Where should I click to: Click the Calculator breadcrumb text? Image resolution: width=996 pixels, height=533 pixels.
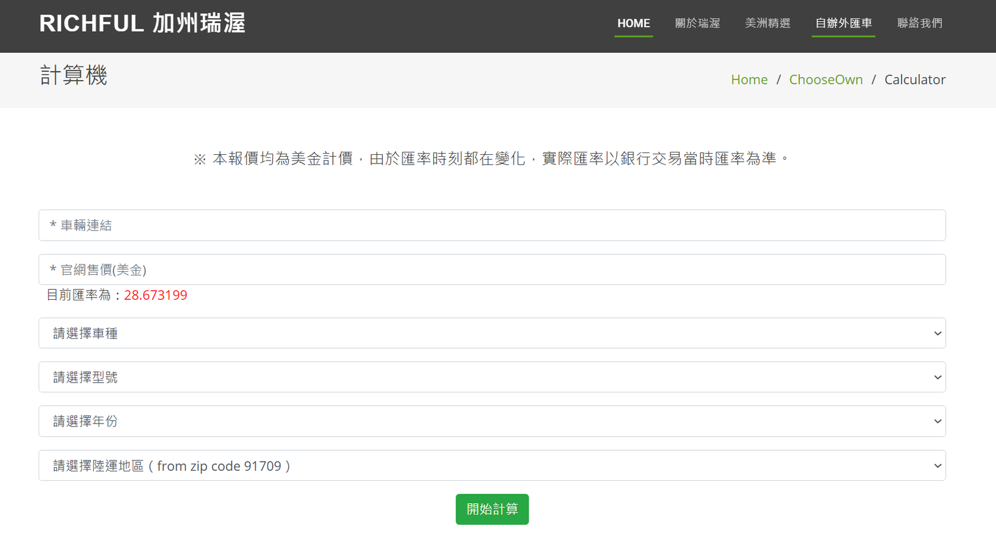pyautogui.click(x=914, y=80)
